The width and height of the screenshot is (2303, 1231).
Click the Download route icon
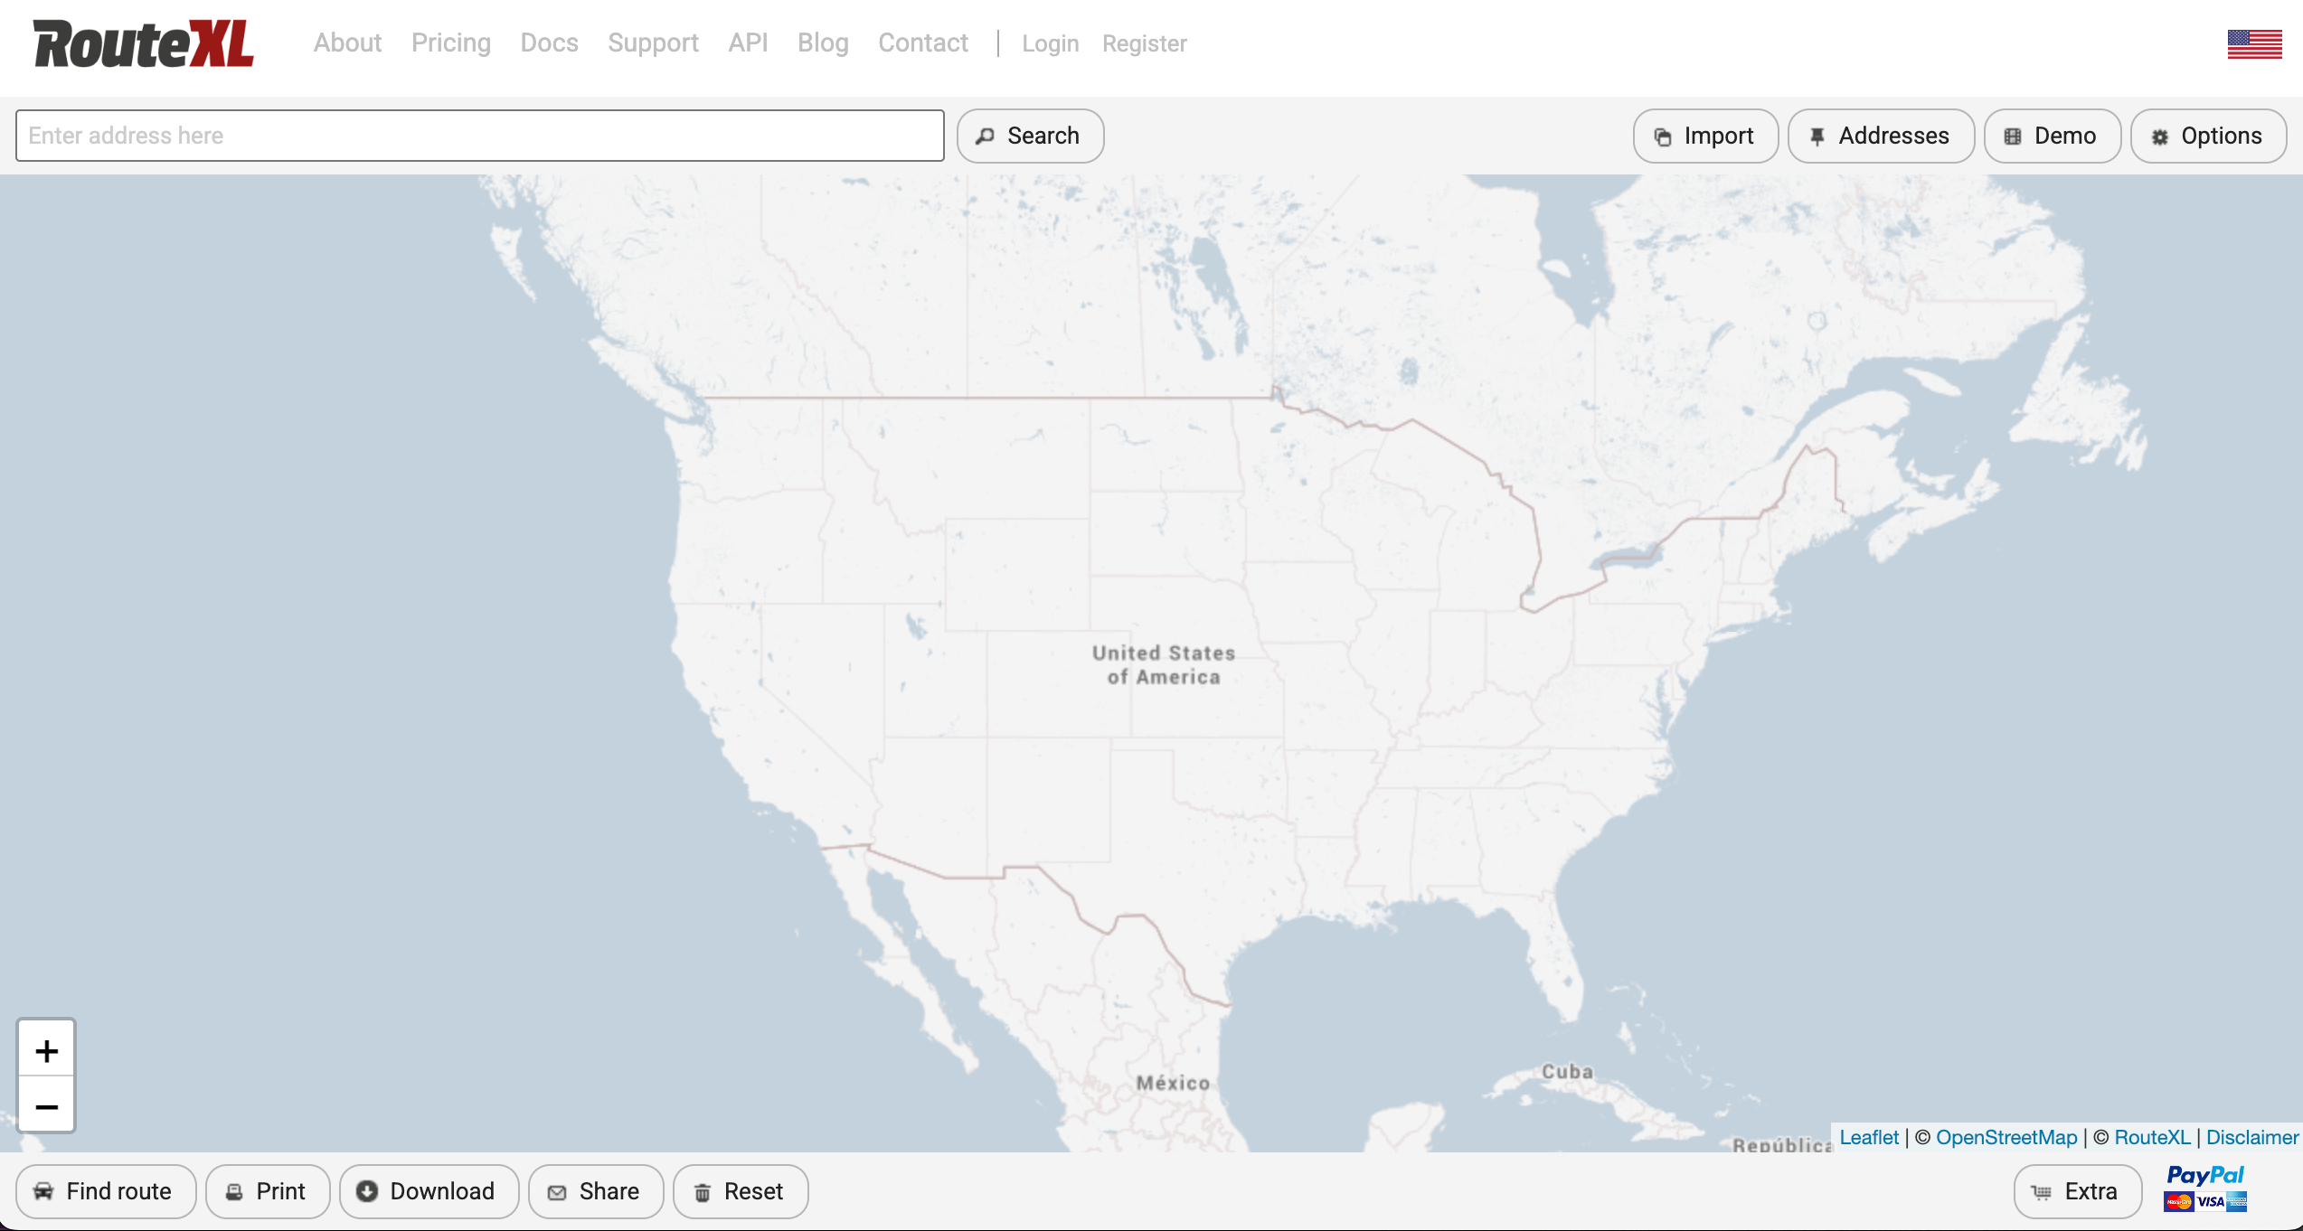(367, 1191)
